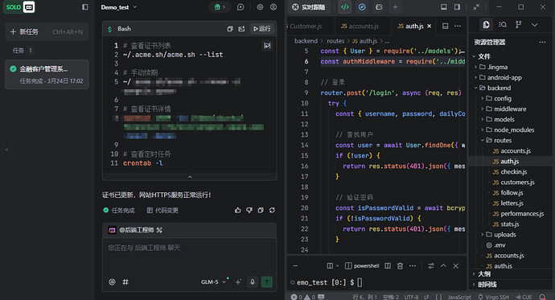Collapse the backend folder
The width and height of the screenshot is (555, 300).
coord(512,88)
